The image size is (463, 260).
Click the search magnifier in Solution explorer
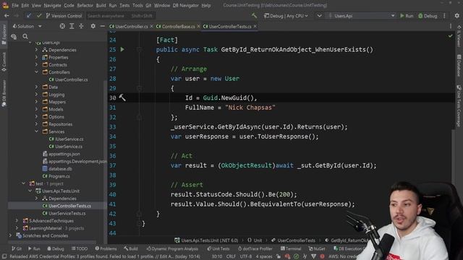click(25, 37)
